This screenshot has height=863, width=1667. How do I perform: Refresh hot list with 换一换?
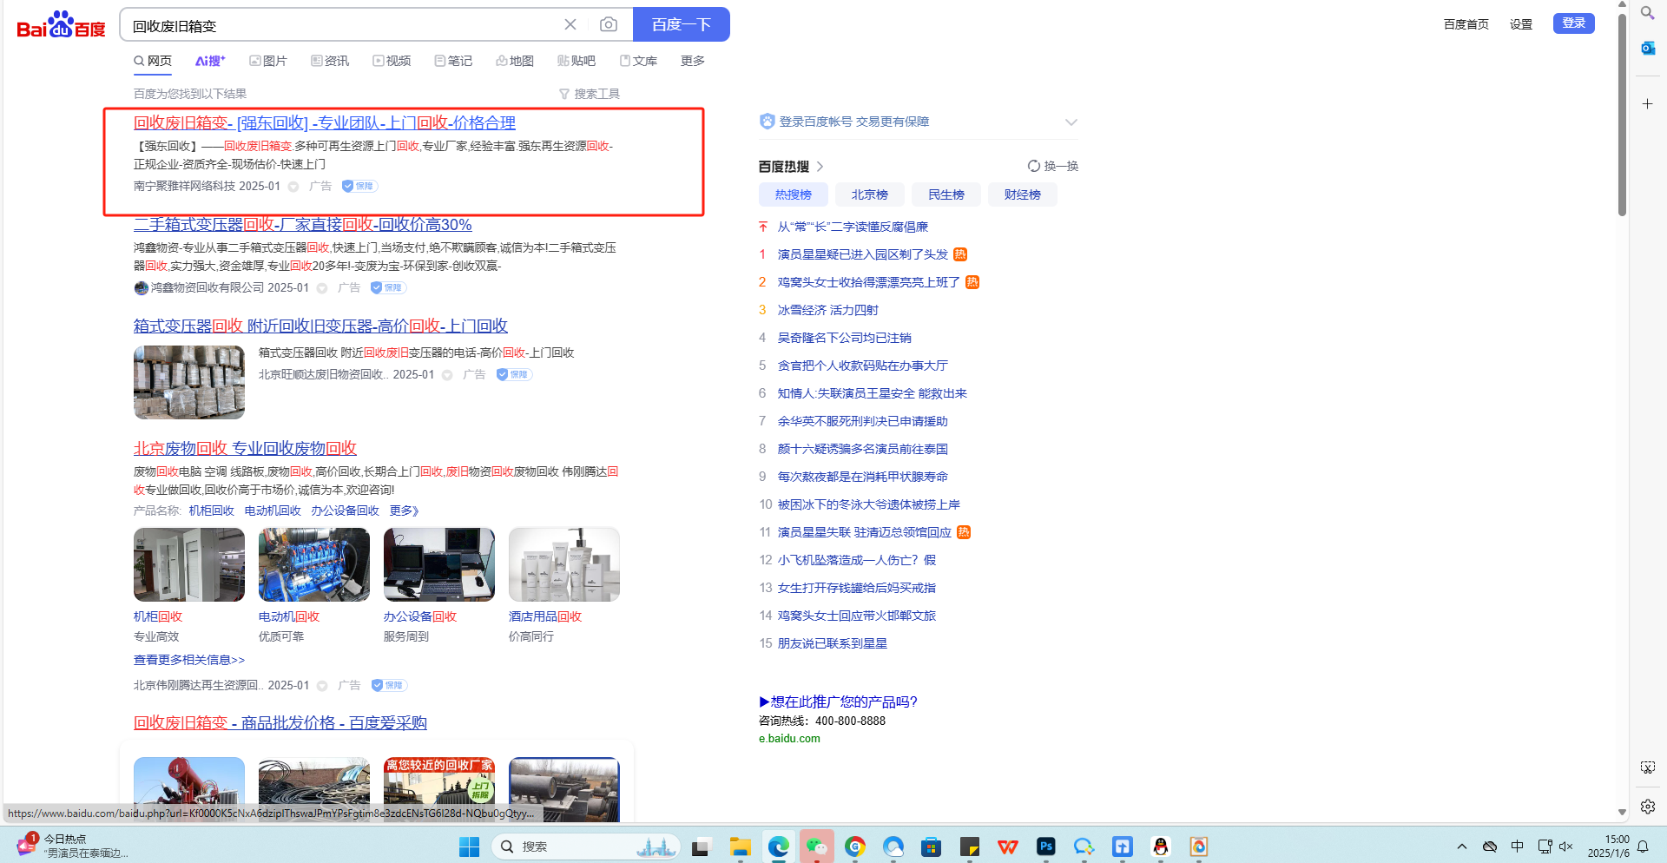pos(1052,166)
